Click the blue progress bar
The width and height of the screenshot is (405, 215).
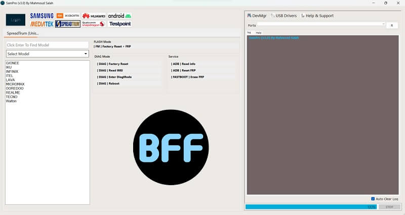coord(311,207)
